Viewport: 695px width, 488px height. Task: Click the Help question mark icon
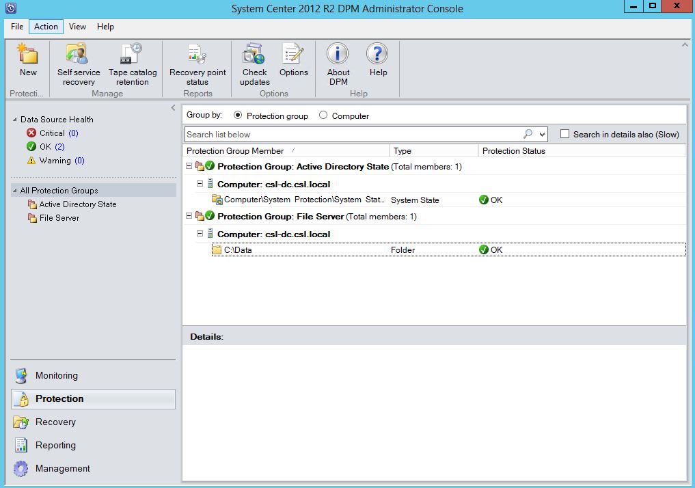click(378, 54)
